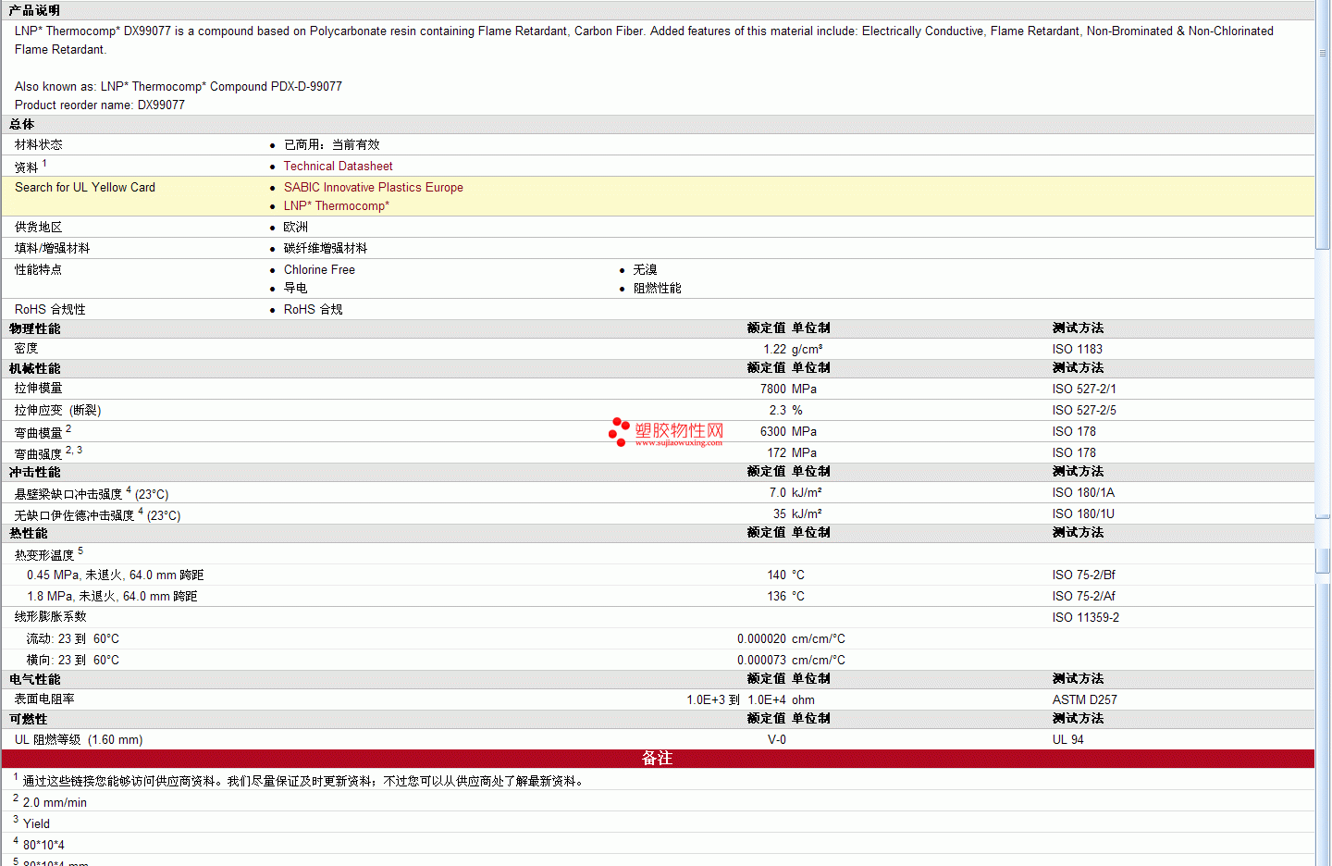Select the '已商用: 当前有效' status entry
Screen dimensions: 1332x866
coord(332,145)
